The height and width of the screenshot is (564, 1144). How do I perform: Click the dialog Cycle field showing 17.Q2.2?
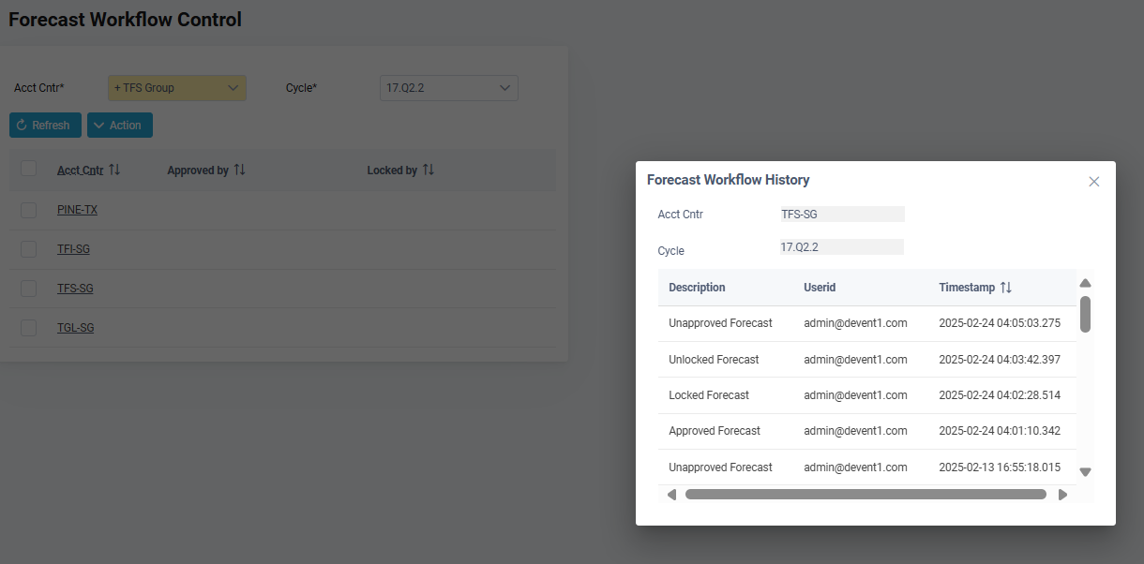[x=842, y=247]
